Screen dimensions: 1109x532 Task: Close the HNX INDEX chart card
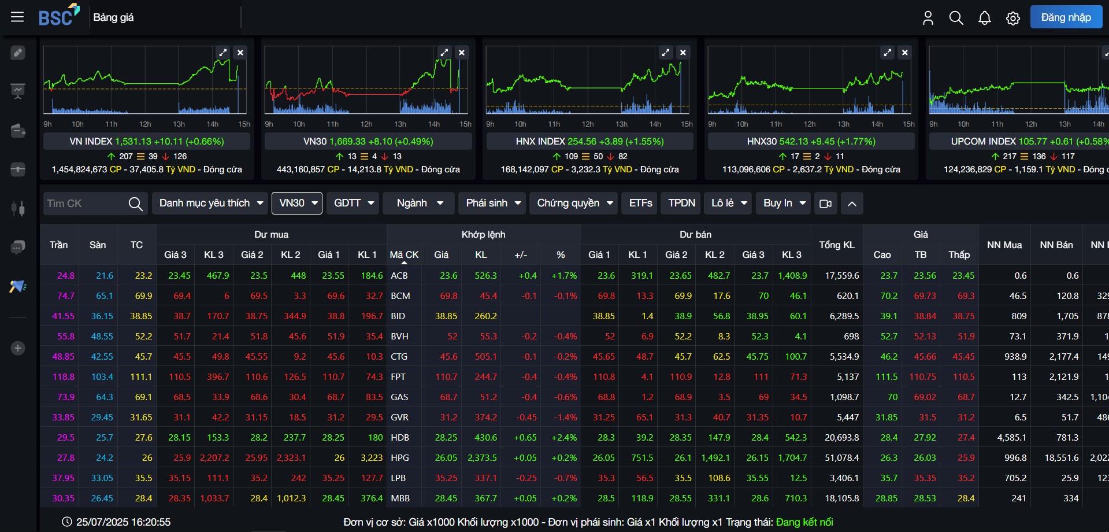(x=683, y=53)
